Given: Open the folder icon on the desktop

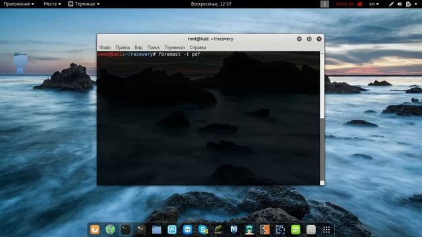Looking at the screenshot, I should click(20, 63).
